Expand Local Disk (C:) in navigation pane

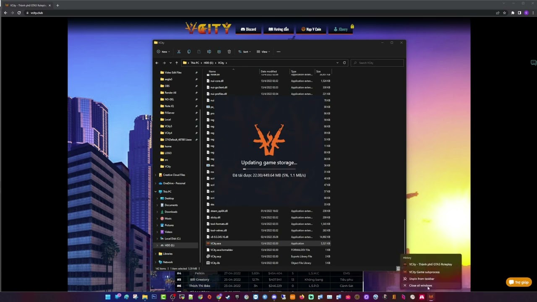[x=157, y=239]
